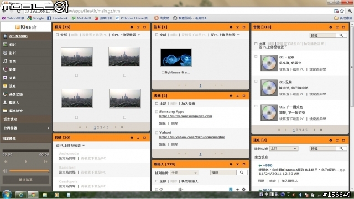Click search magnifier in 訊息 panel
Image resolution: width=354 pixels, height=199 pixels.
point(341,149)
